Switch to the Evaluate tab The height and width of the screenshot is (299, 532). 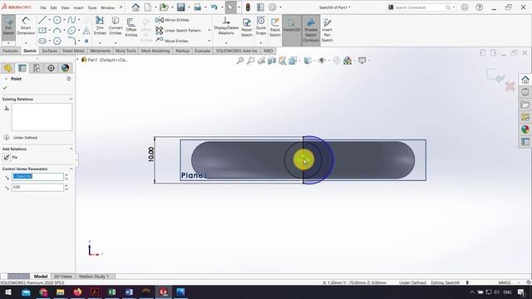tap(203, 51)
